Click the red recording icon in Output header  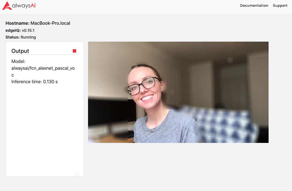point(74,51)
